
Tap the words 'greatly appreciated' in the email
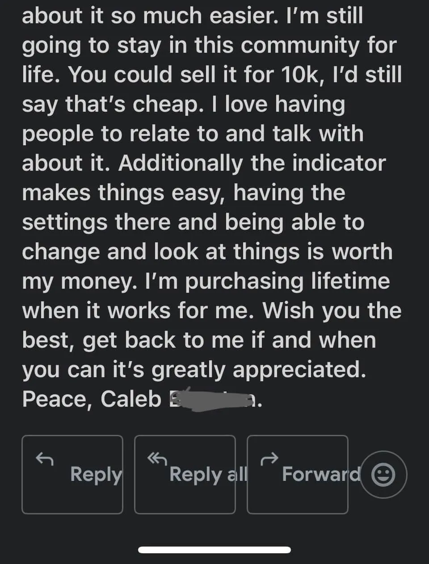pos(258,370)
